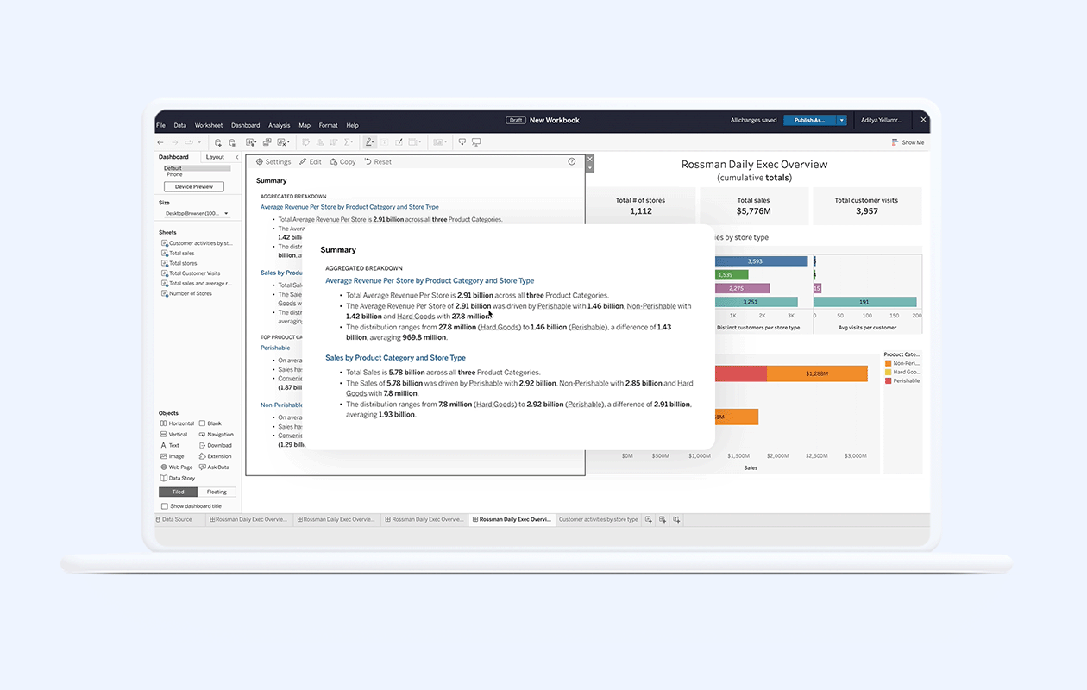Click Hard Goods legend color swatch
Viewport: 1087px width, 690px height.
(889, 372)
